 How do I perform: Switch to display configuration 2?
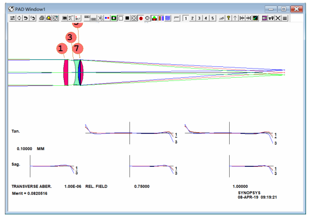(x=192, y=18)
